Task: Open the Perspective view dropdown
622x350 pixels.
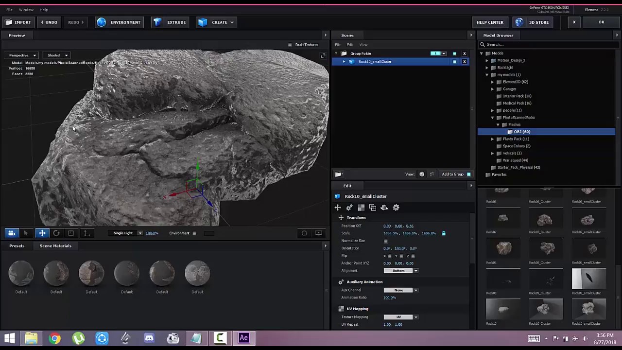Action: [x=22, y=55]
